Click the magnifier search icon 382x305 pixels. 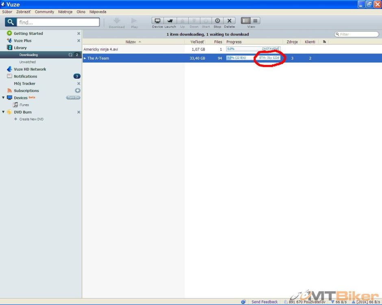pyautogui.click(x=11, y=22)
